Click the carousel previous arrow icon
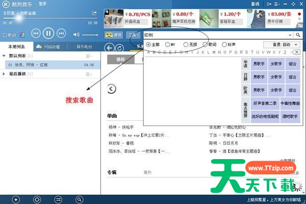Screen dimensions: 306x204 [x=112, y=89]
